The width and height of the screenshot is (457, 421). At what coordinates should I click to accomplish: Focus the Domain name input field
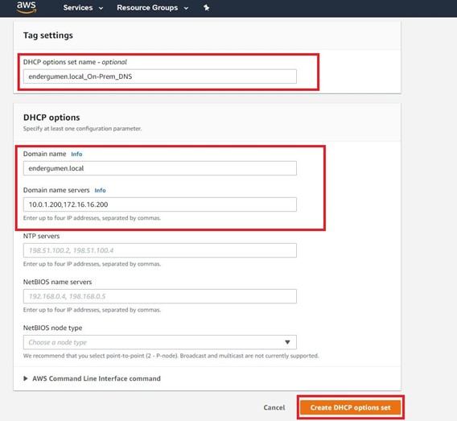click(160, 168)
